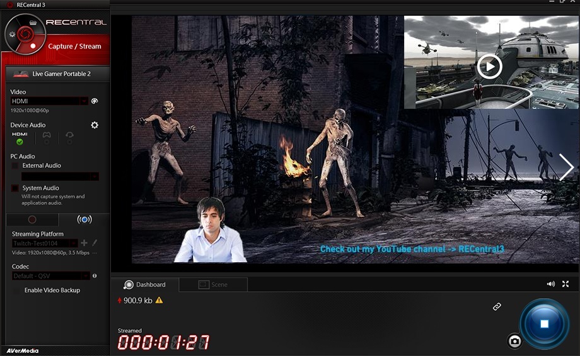Click the 900.9 kb bitrate readout
The width and height of the screenshot is (580, 356).
137,301
